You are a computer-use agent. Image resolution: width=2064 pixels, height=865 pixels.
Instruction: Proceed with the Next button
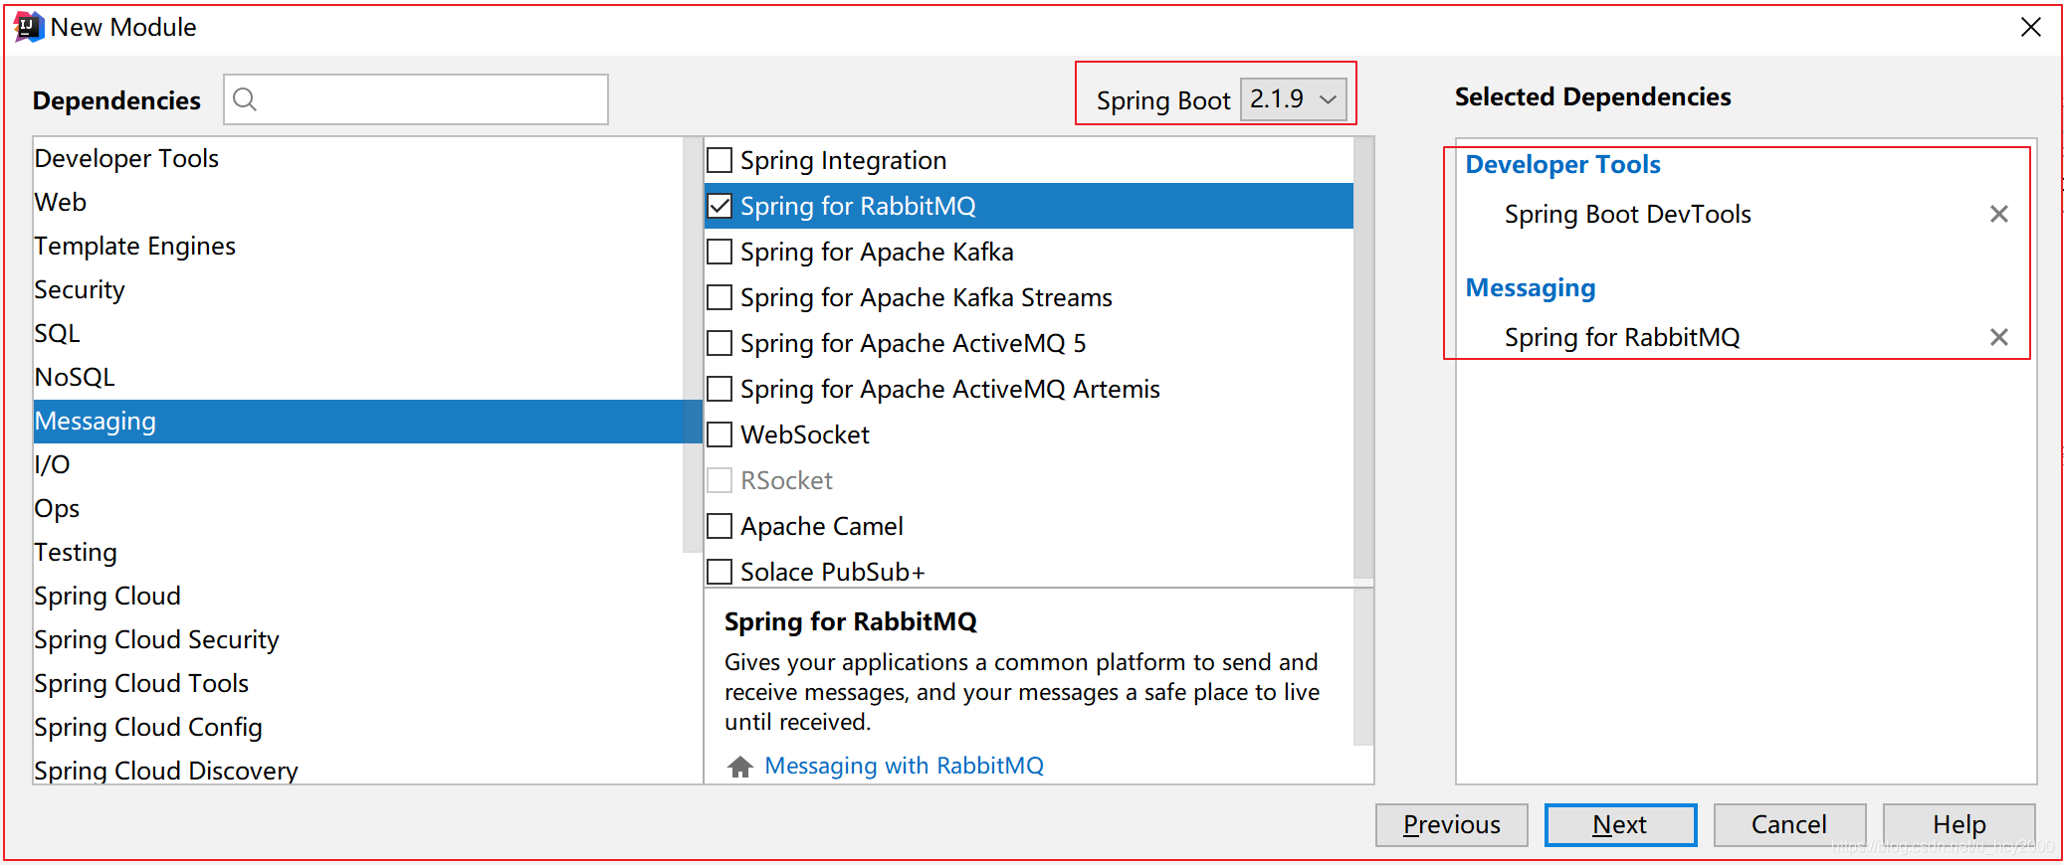1620,825
